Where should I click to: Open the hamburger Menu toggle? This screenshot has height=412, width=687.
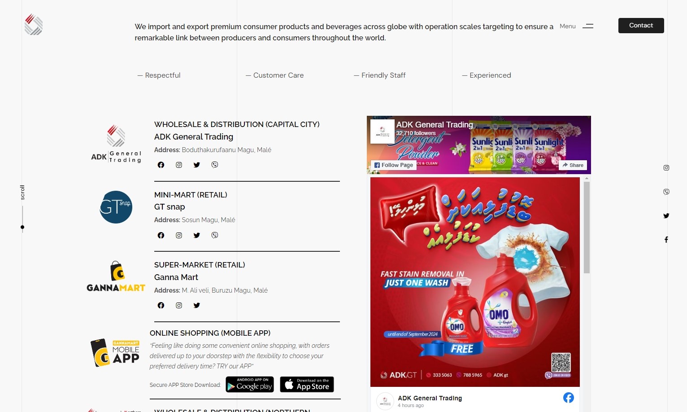click(x=588, y=26)
